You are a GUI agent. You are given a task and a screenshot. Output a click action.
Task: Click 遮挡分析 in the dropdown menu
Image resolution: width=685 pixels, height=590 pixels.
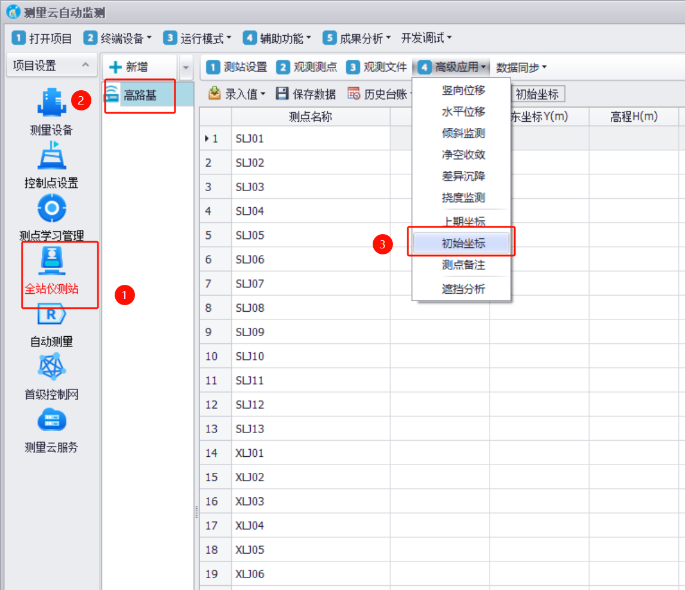tap(463, 290)
